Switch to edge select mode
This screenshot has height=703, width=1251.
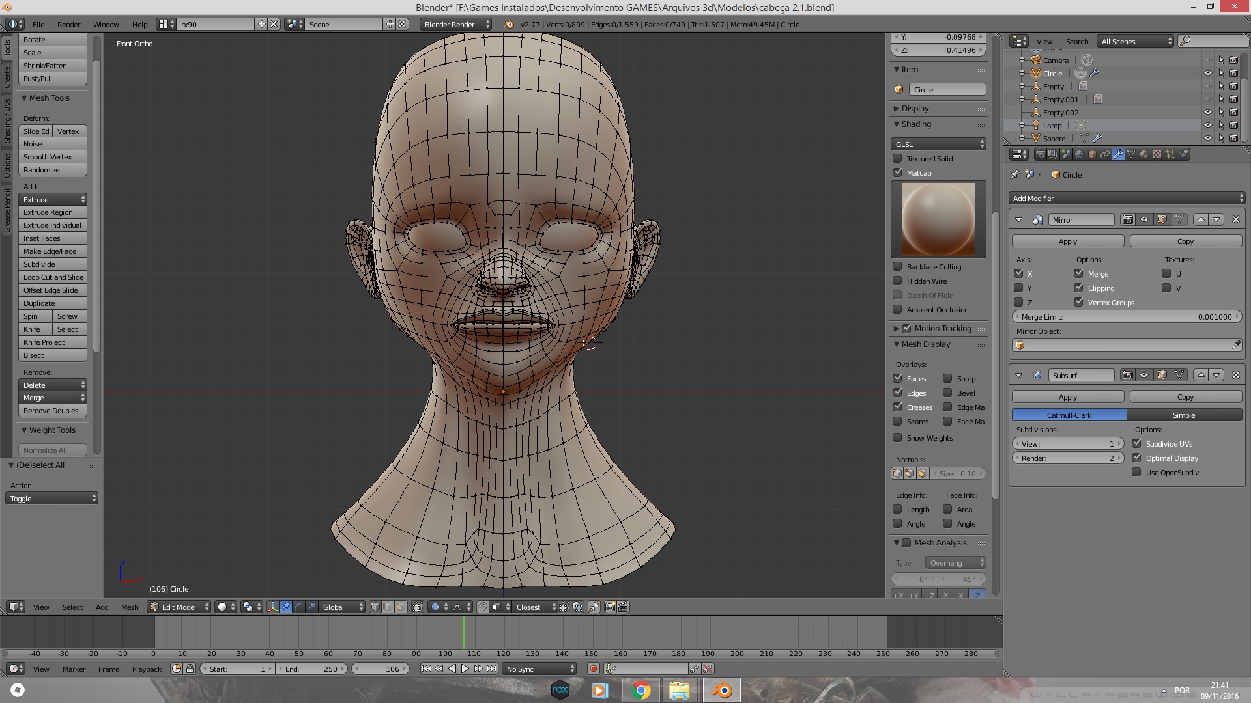pos(388,607)
